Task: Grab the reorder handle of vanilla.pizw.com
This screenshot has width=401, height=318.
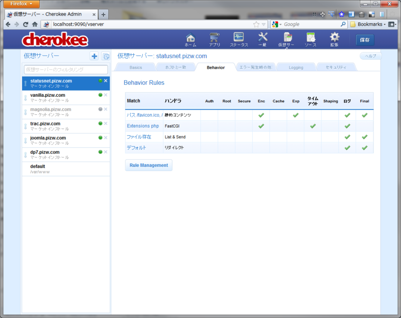Action: tap(26, 98)
